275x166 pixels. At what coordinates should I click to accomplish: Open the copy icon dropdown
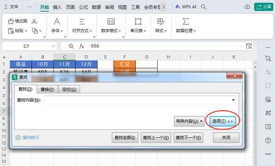tap(37, 31)
